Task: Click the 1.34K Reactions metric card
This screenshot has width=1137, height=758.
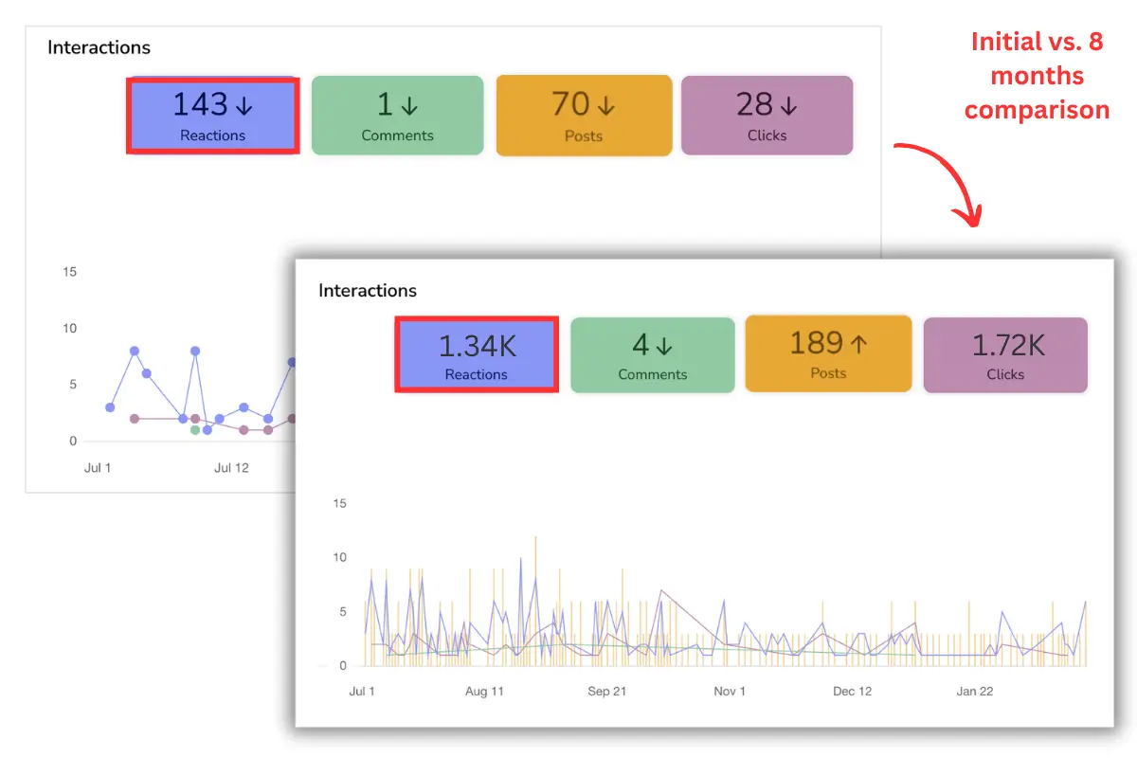Action: click(476, 354)
